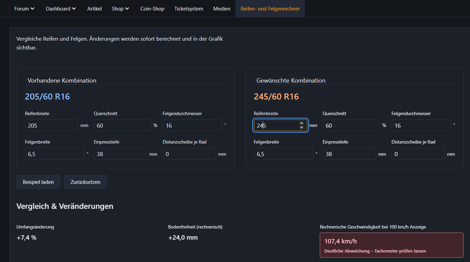Select the Reifen- und Felgenrechner tab

[x=270, y=9]
